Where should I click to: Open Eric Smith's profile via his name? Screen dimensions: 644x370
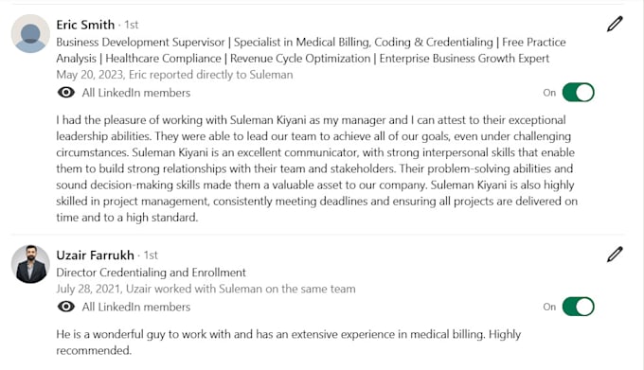tap(85, 25)
